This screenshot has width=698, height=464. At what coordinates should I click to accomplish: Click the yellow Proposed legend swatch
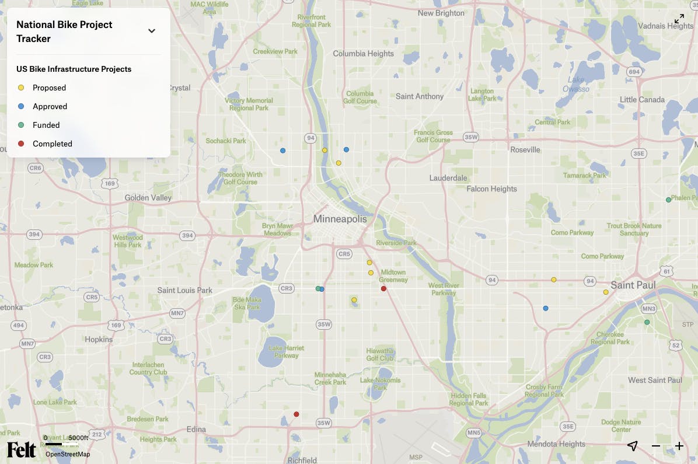coord(21,88)
